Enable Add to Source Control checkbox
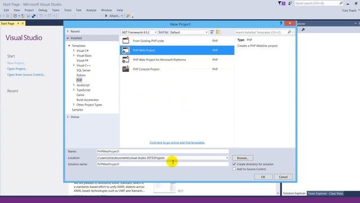360x203 pixels. pyautogui.click(x=234, y=169)
